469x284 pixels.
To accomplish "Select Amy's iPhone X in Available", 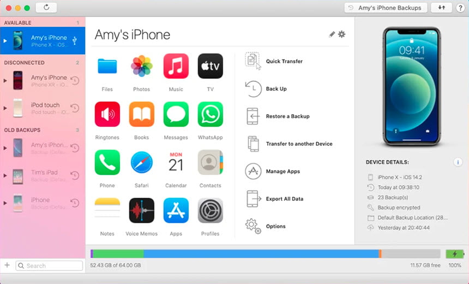I will pos(43,41).
